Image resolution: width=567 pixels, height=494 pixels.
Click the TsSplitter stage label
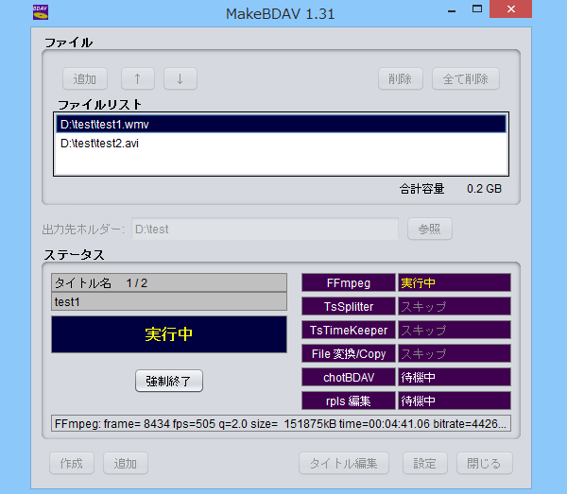(x=349, y=306)
